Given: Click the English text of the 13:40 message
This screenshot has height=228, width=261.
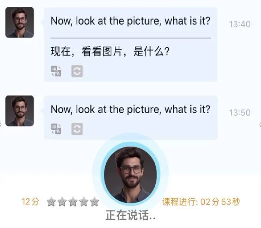Looking at the screenshot, I should point(131,21).
